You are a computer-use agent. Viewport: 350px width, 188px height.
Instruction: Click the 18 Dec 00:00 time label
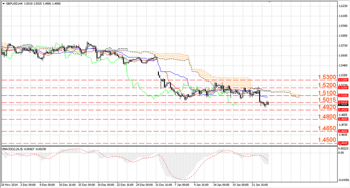tap(106, 185)
